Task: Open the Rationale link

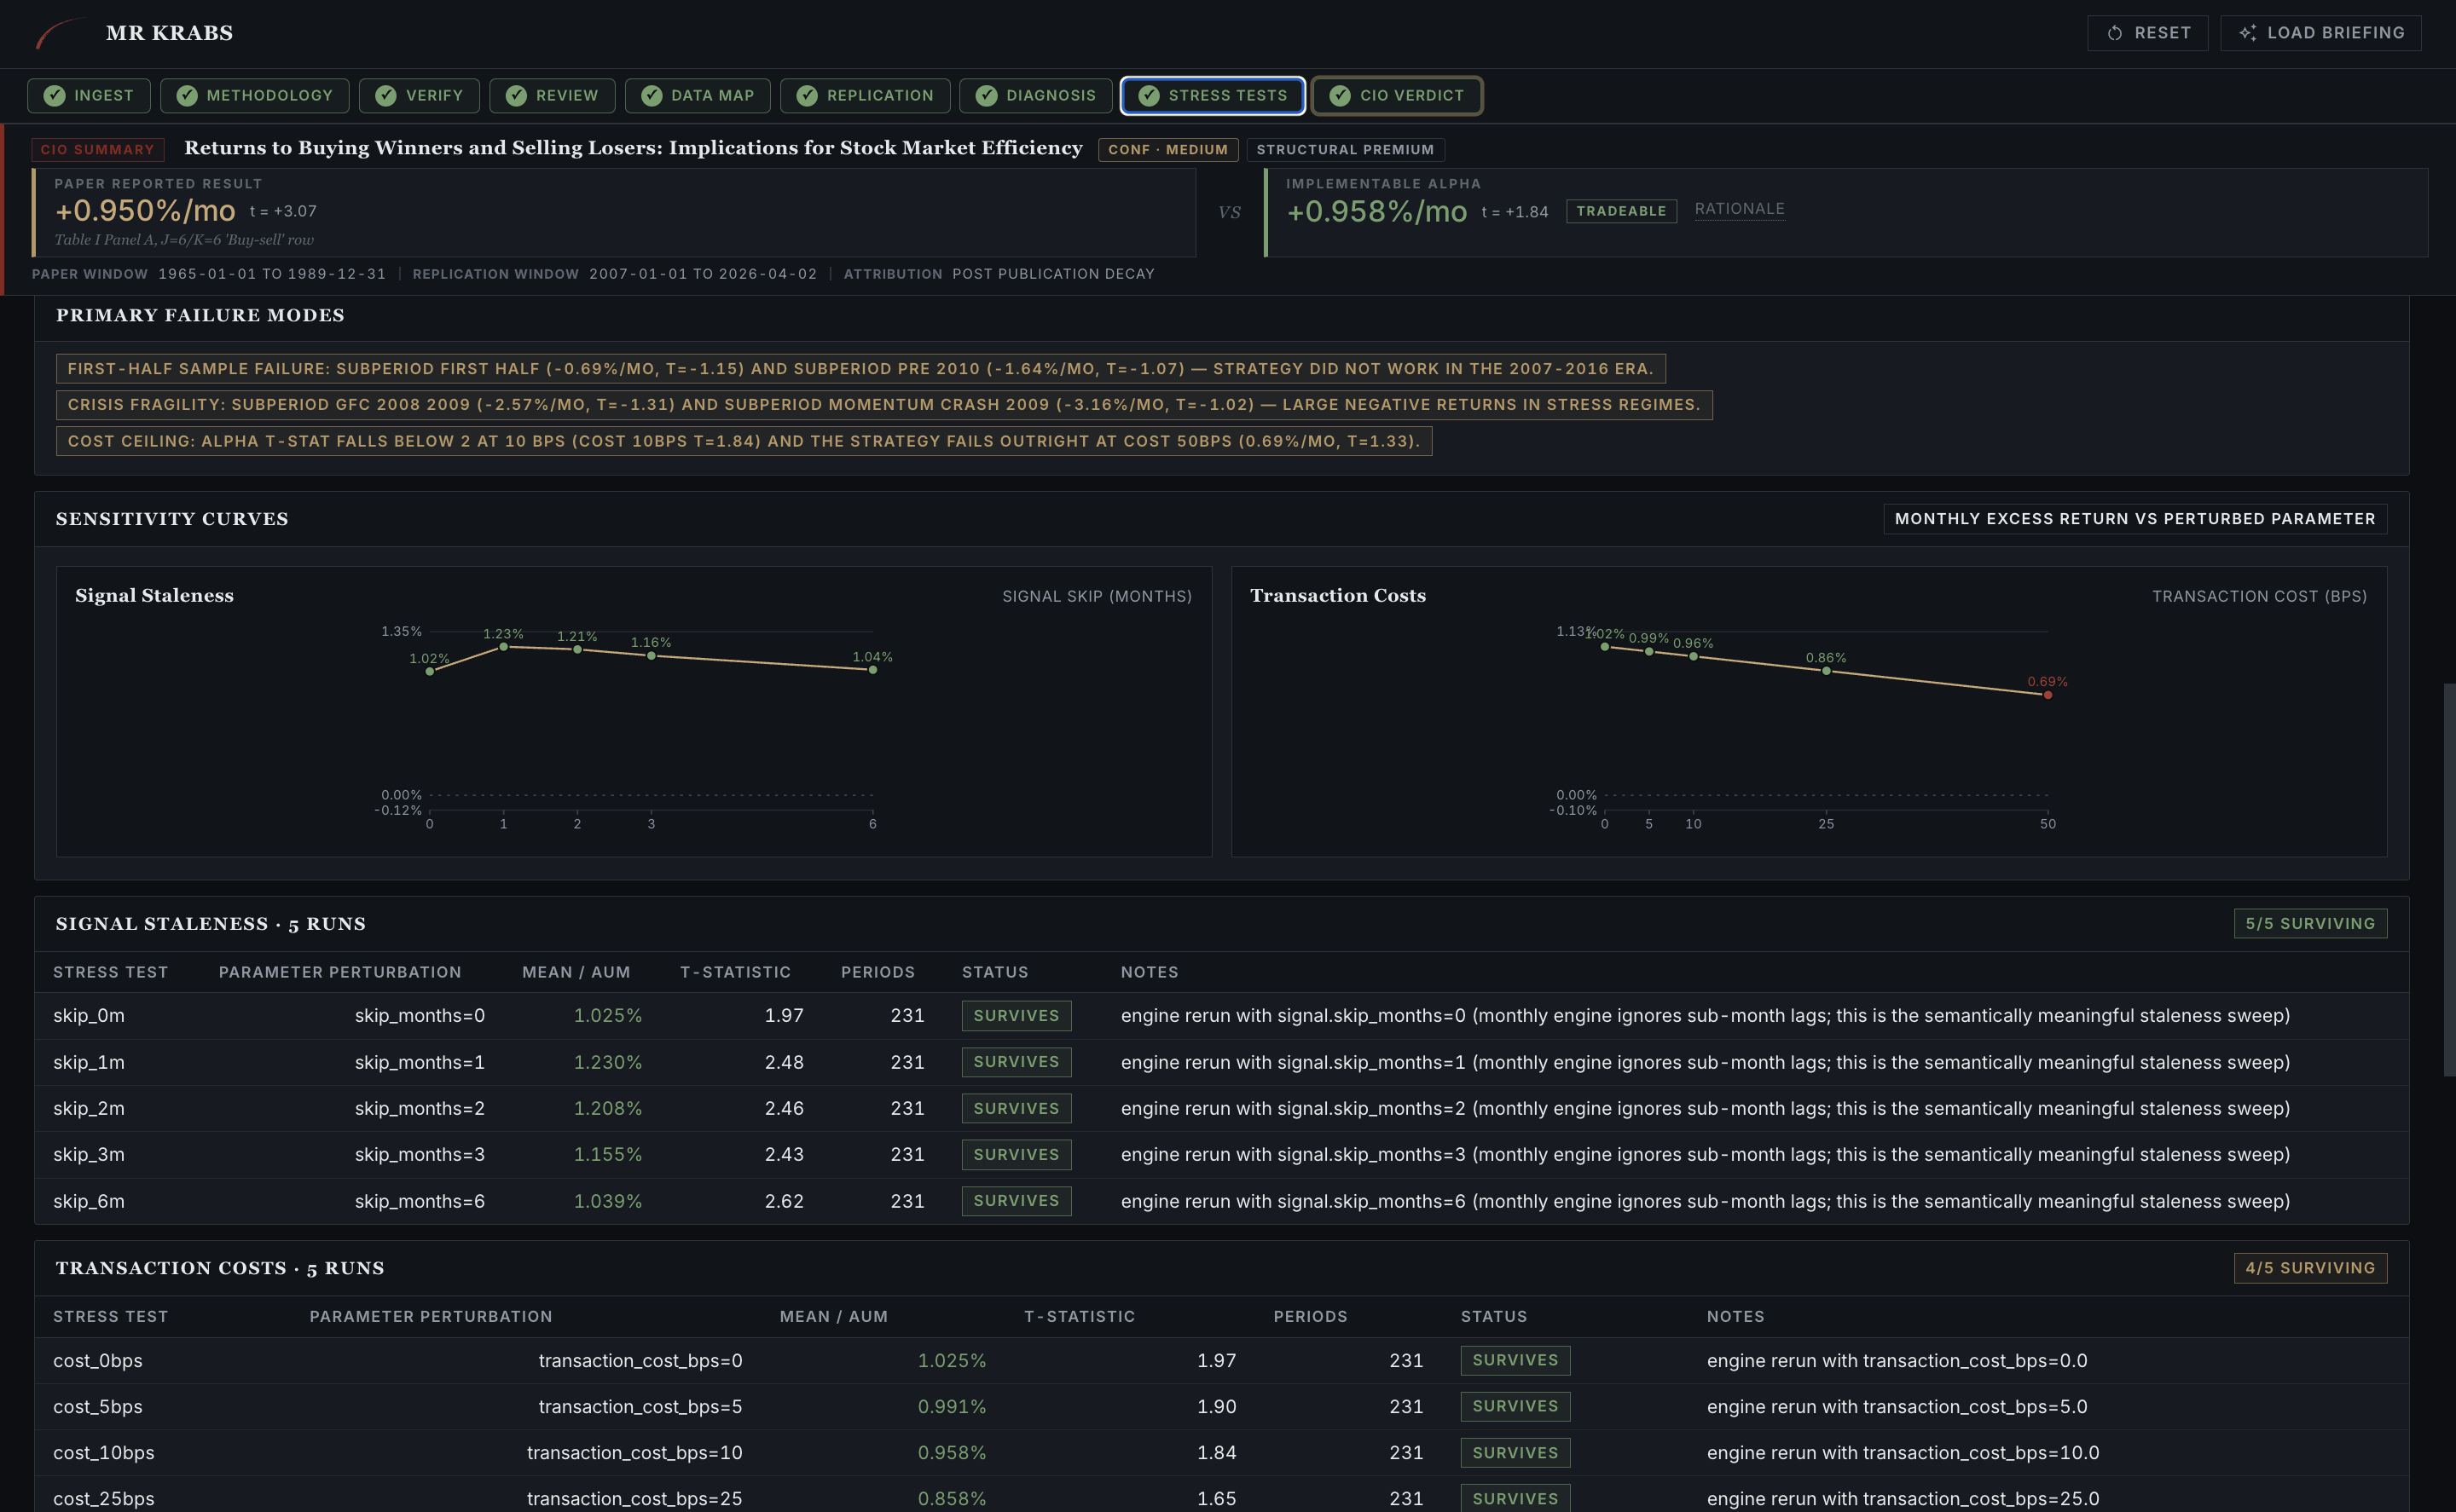Action: [1739, 209]
